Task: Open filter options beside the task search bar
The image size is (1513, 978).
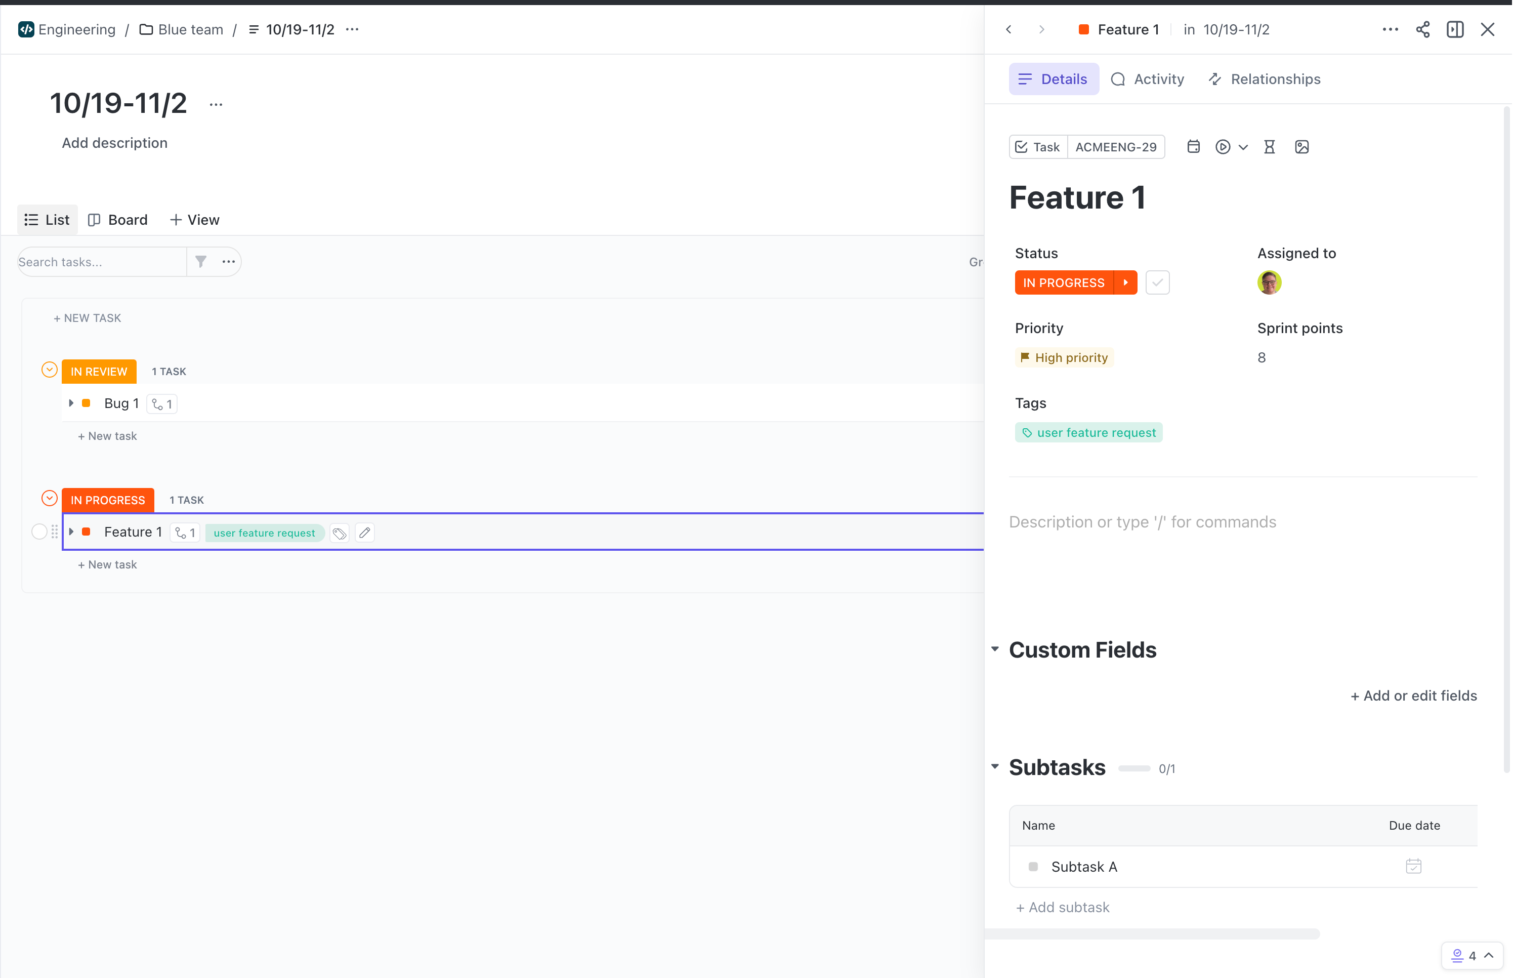Action: 201,261
